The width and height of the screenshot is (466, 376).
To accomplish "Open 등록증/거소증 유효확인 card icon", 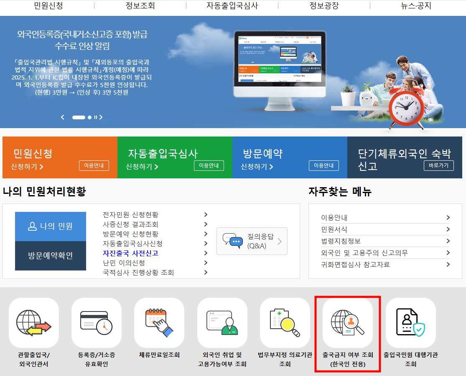I will (x=96, y=322).
